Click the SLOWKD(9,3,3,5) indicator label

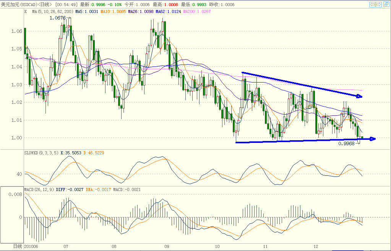41,153
